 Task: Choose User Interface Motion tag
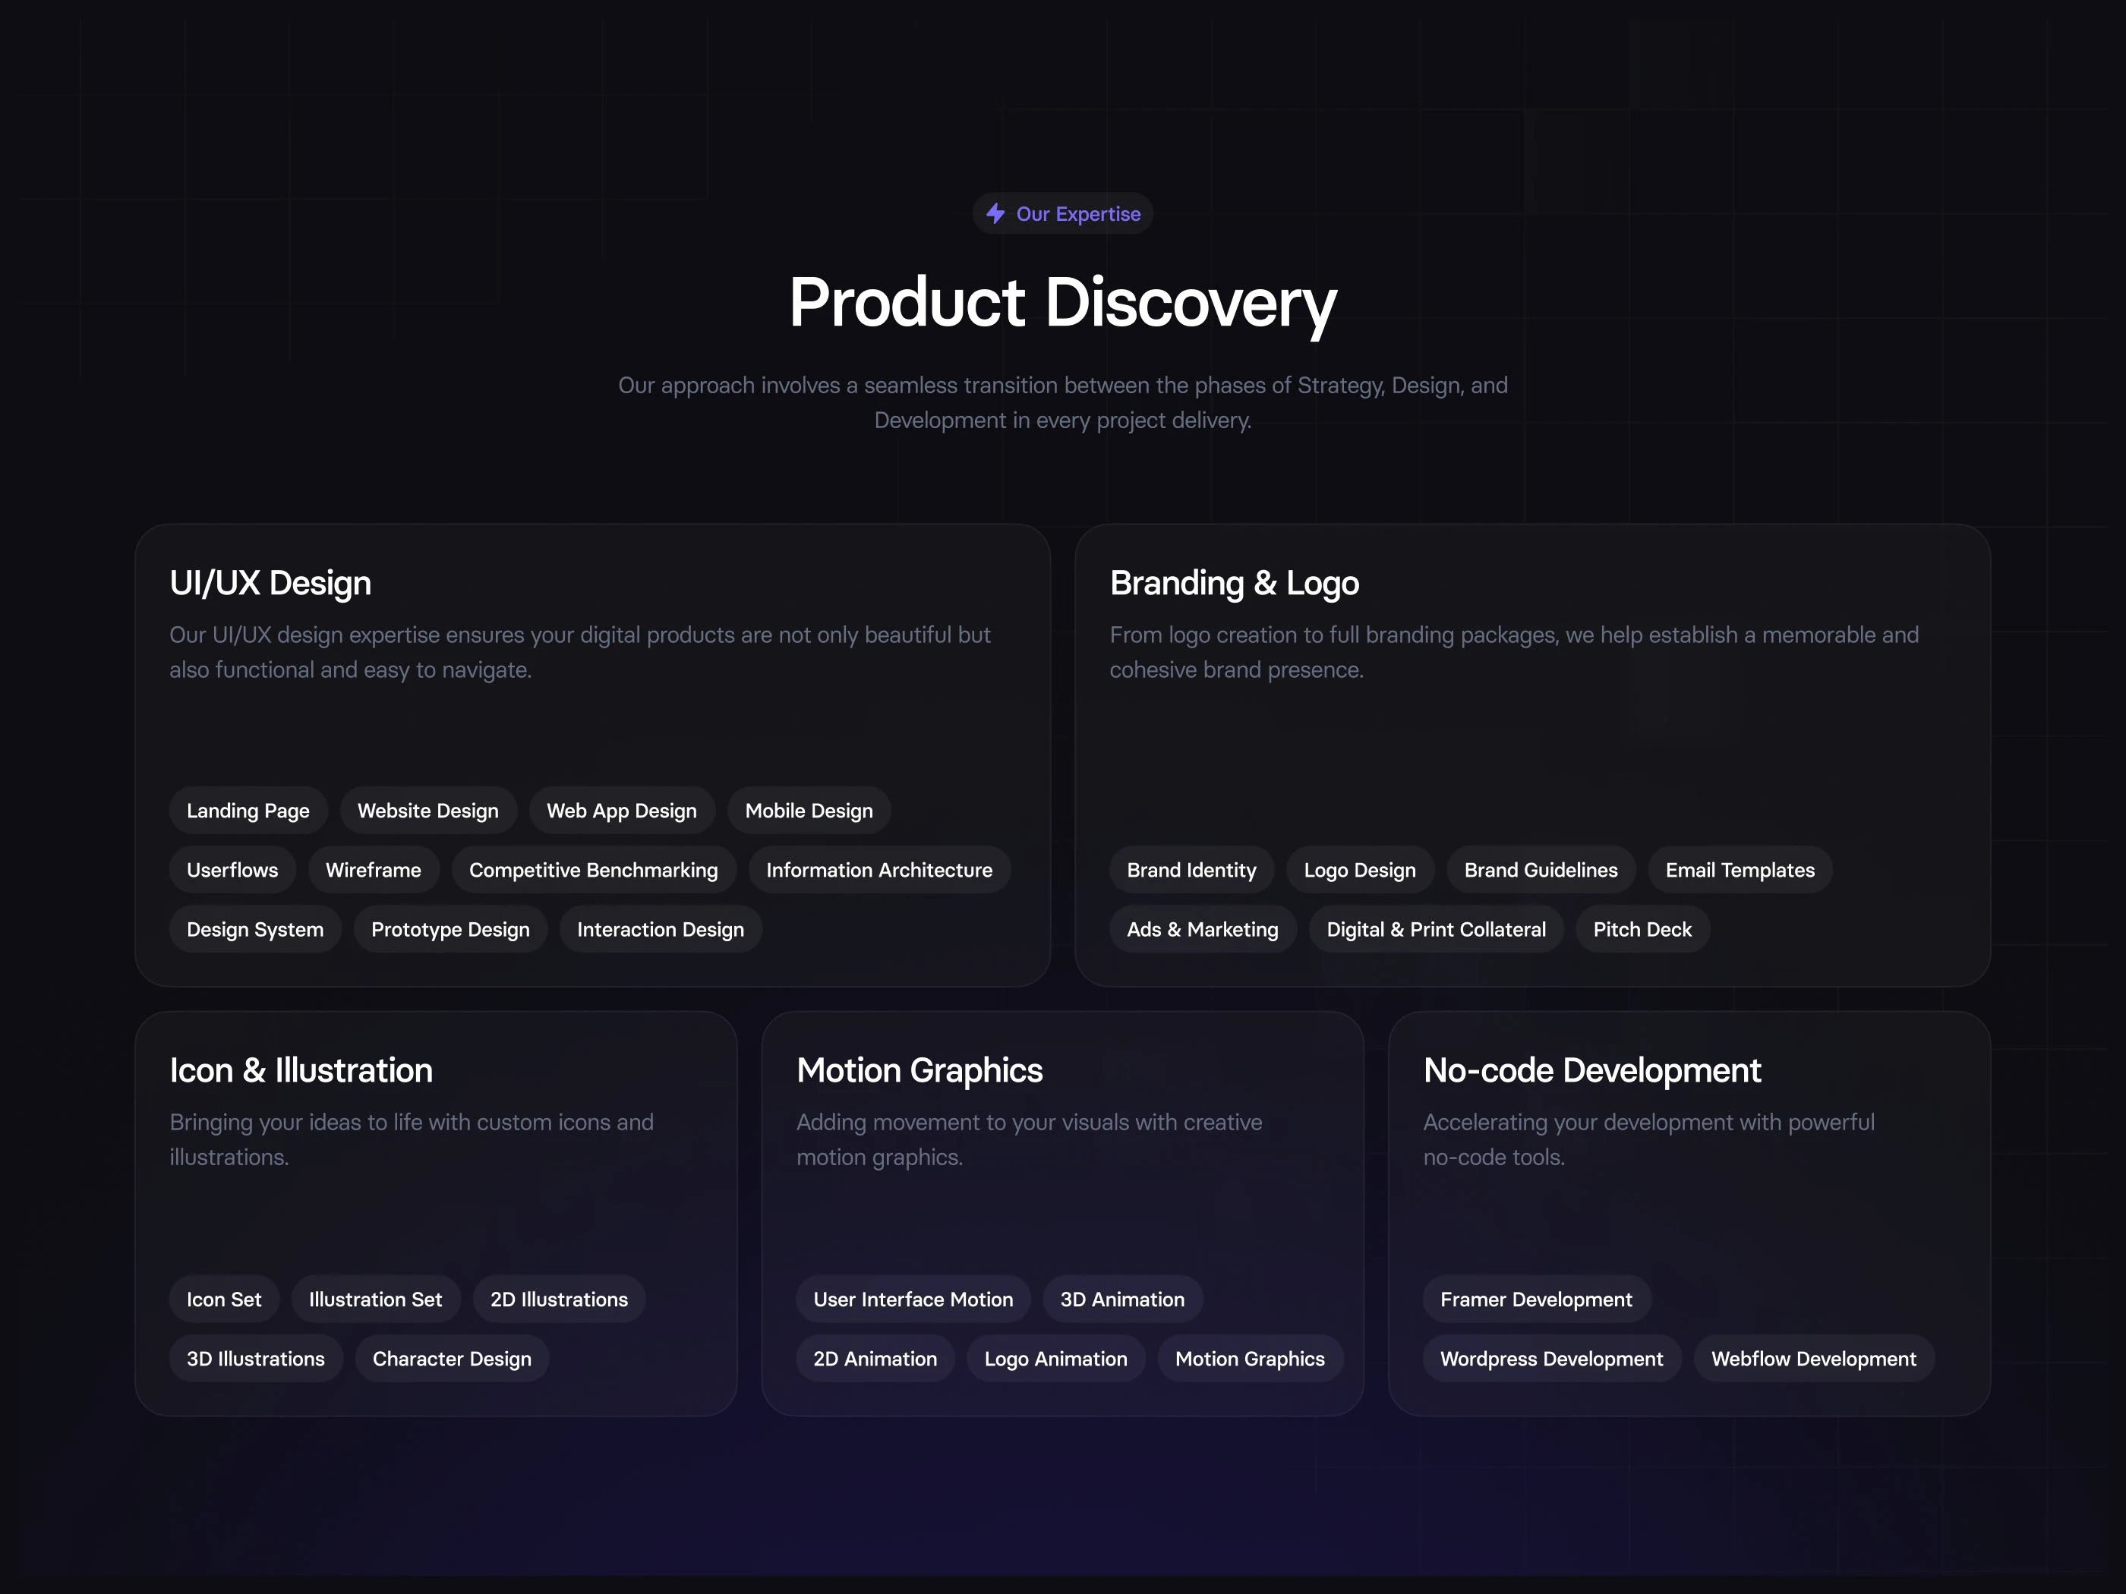tap(913, 1299)
